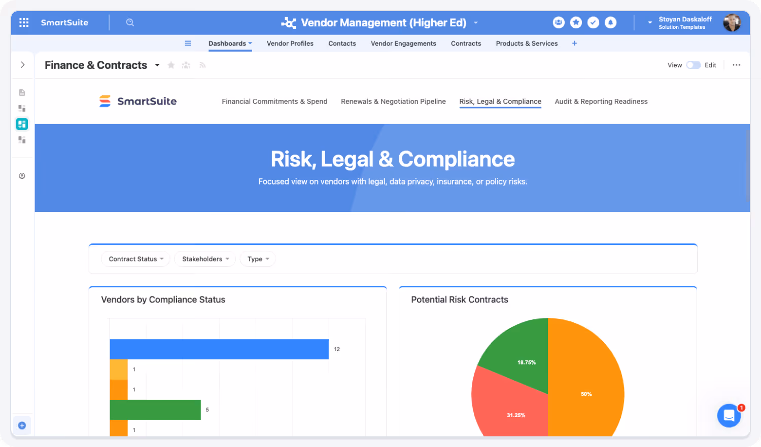Viewport: 761px width, 447px height.
Task: Open Audit & Reporting Readiness link
Action: coord(601,101)
